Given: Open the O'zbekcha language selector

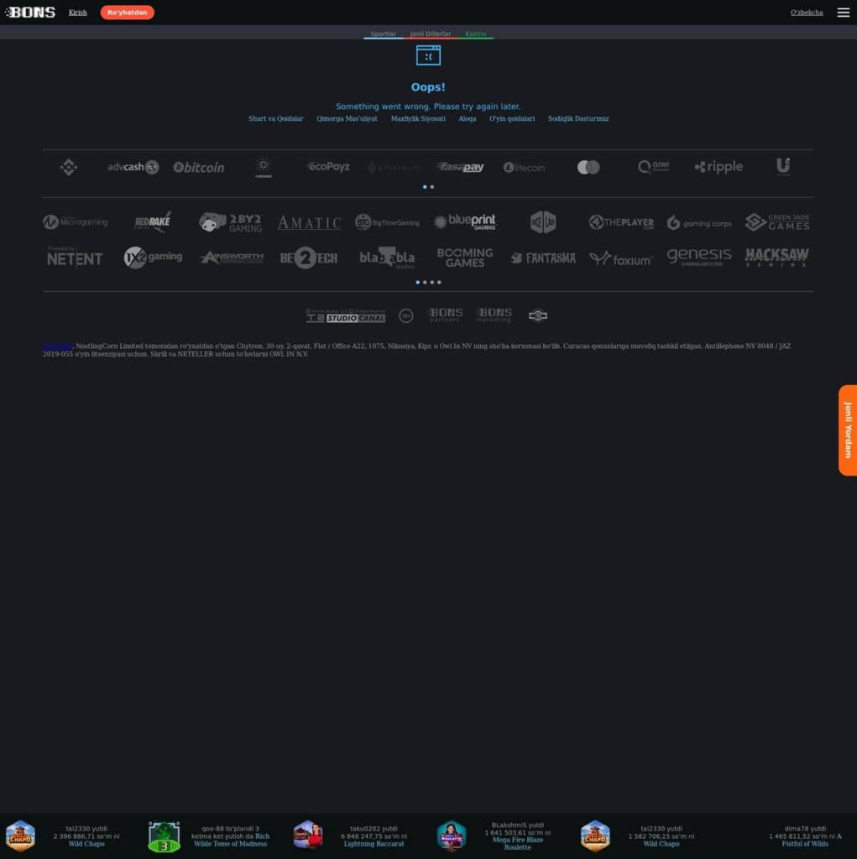Looking at the screenshot, I should tap(807, 13).
